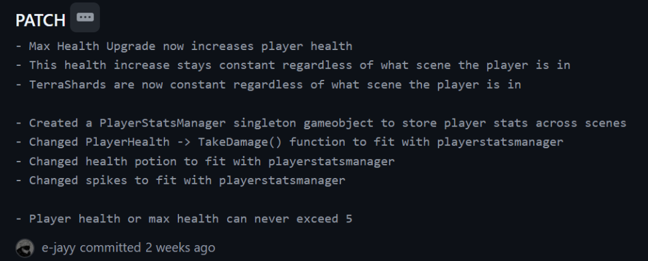Click line starting 'This health increase stays constant'
The image size is (648, 261).
point(293,65)
